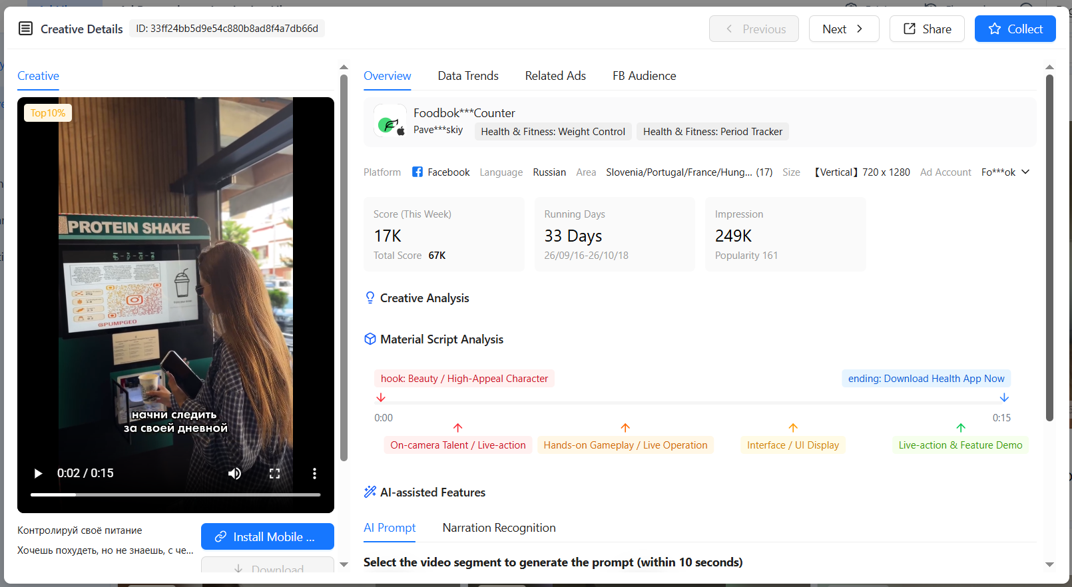Click the Material Script Analysis cube icon
The width and height of the screenshot is (1072, 587).
370,339
